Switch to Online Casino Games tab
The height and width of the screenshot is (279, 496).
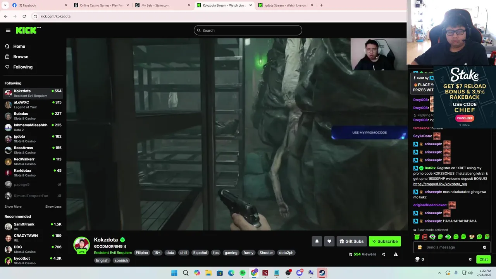pyautogui.click(x=101, y=5)
